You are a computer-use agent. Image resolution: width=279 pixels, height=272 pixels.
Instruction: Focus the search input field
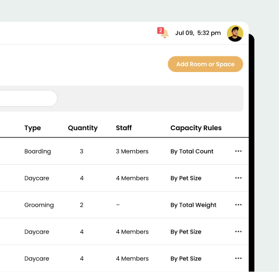(28, 98)
